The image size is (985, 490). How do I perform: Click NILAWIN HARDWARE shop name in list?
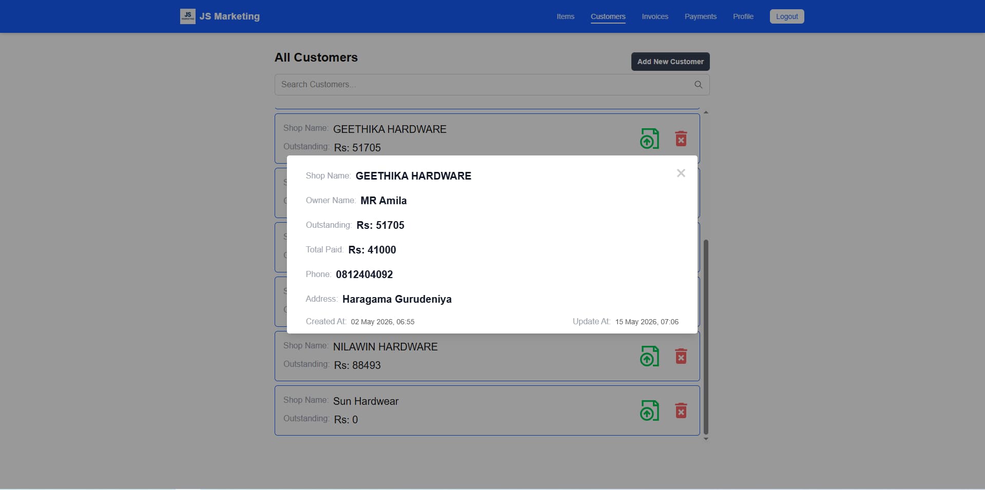point(385,347)
